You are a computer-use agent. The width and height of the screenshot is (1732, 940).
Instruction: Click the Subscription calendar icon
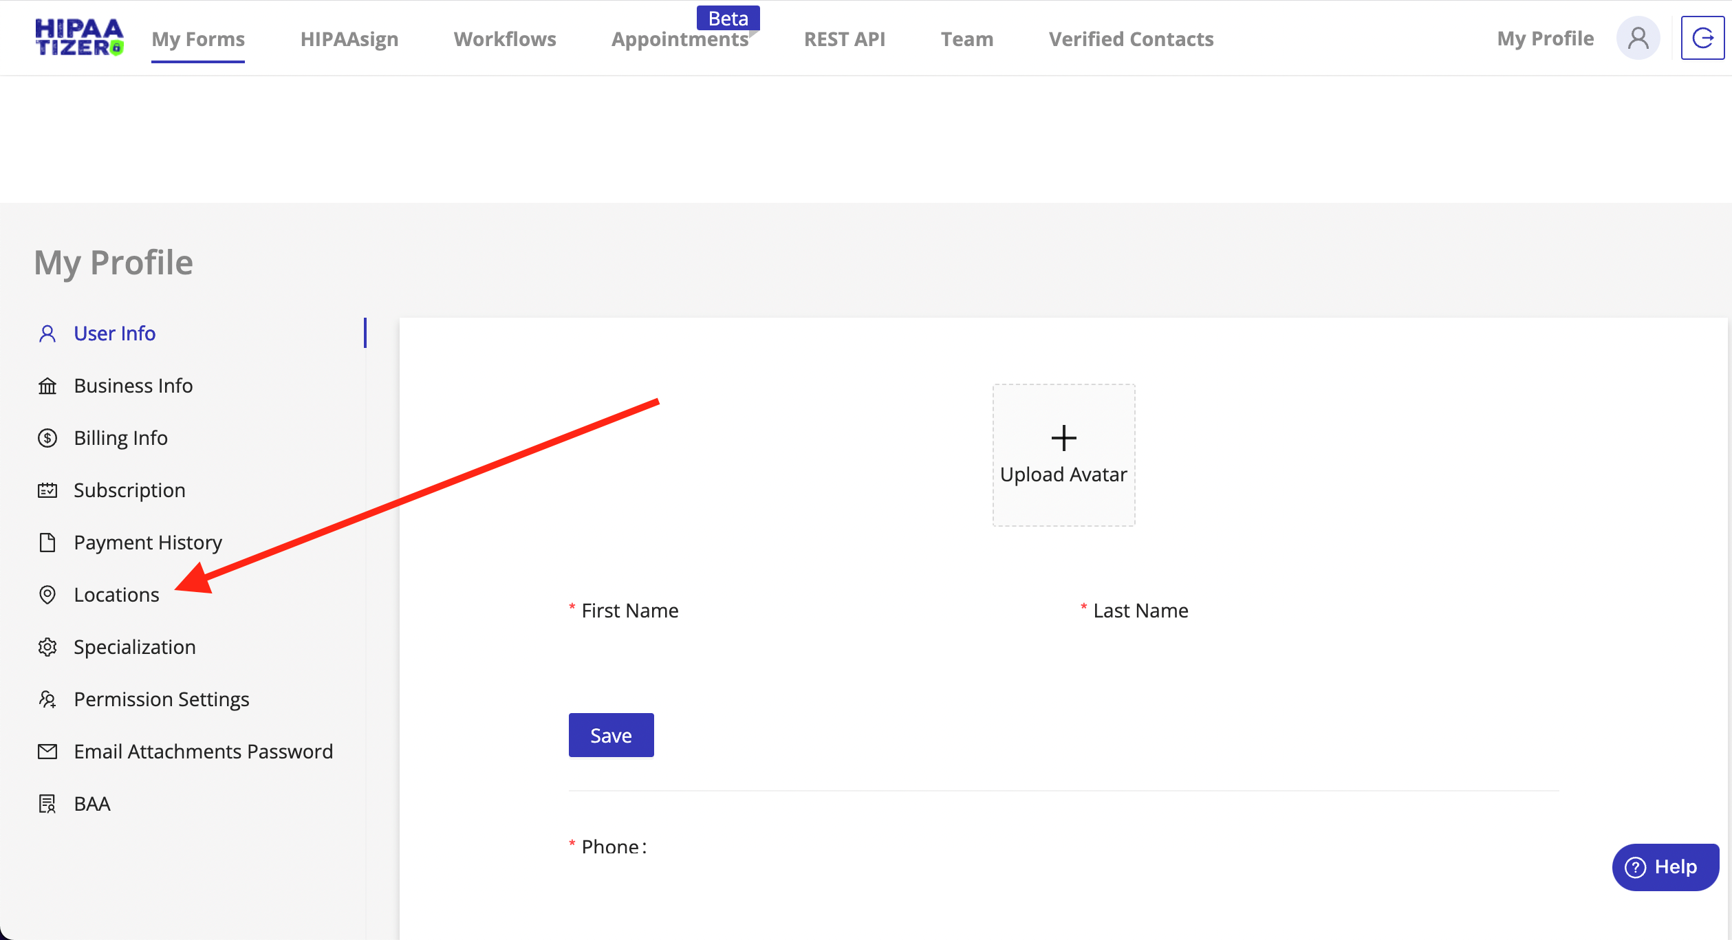click(47, 490)
